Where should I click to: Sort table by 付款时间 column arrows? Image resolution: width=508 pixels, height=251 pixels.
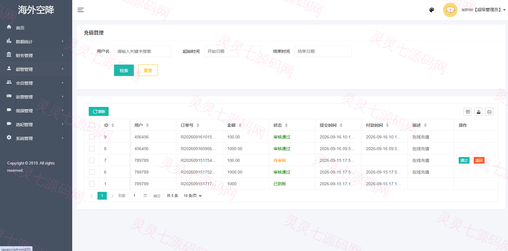point(387,125)
